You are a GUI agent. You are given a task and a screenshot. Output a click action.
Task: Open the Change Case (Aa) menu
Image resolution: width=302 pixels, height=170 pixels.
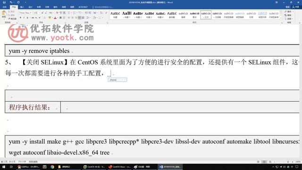click(x=51, y=13)
